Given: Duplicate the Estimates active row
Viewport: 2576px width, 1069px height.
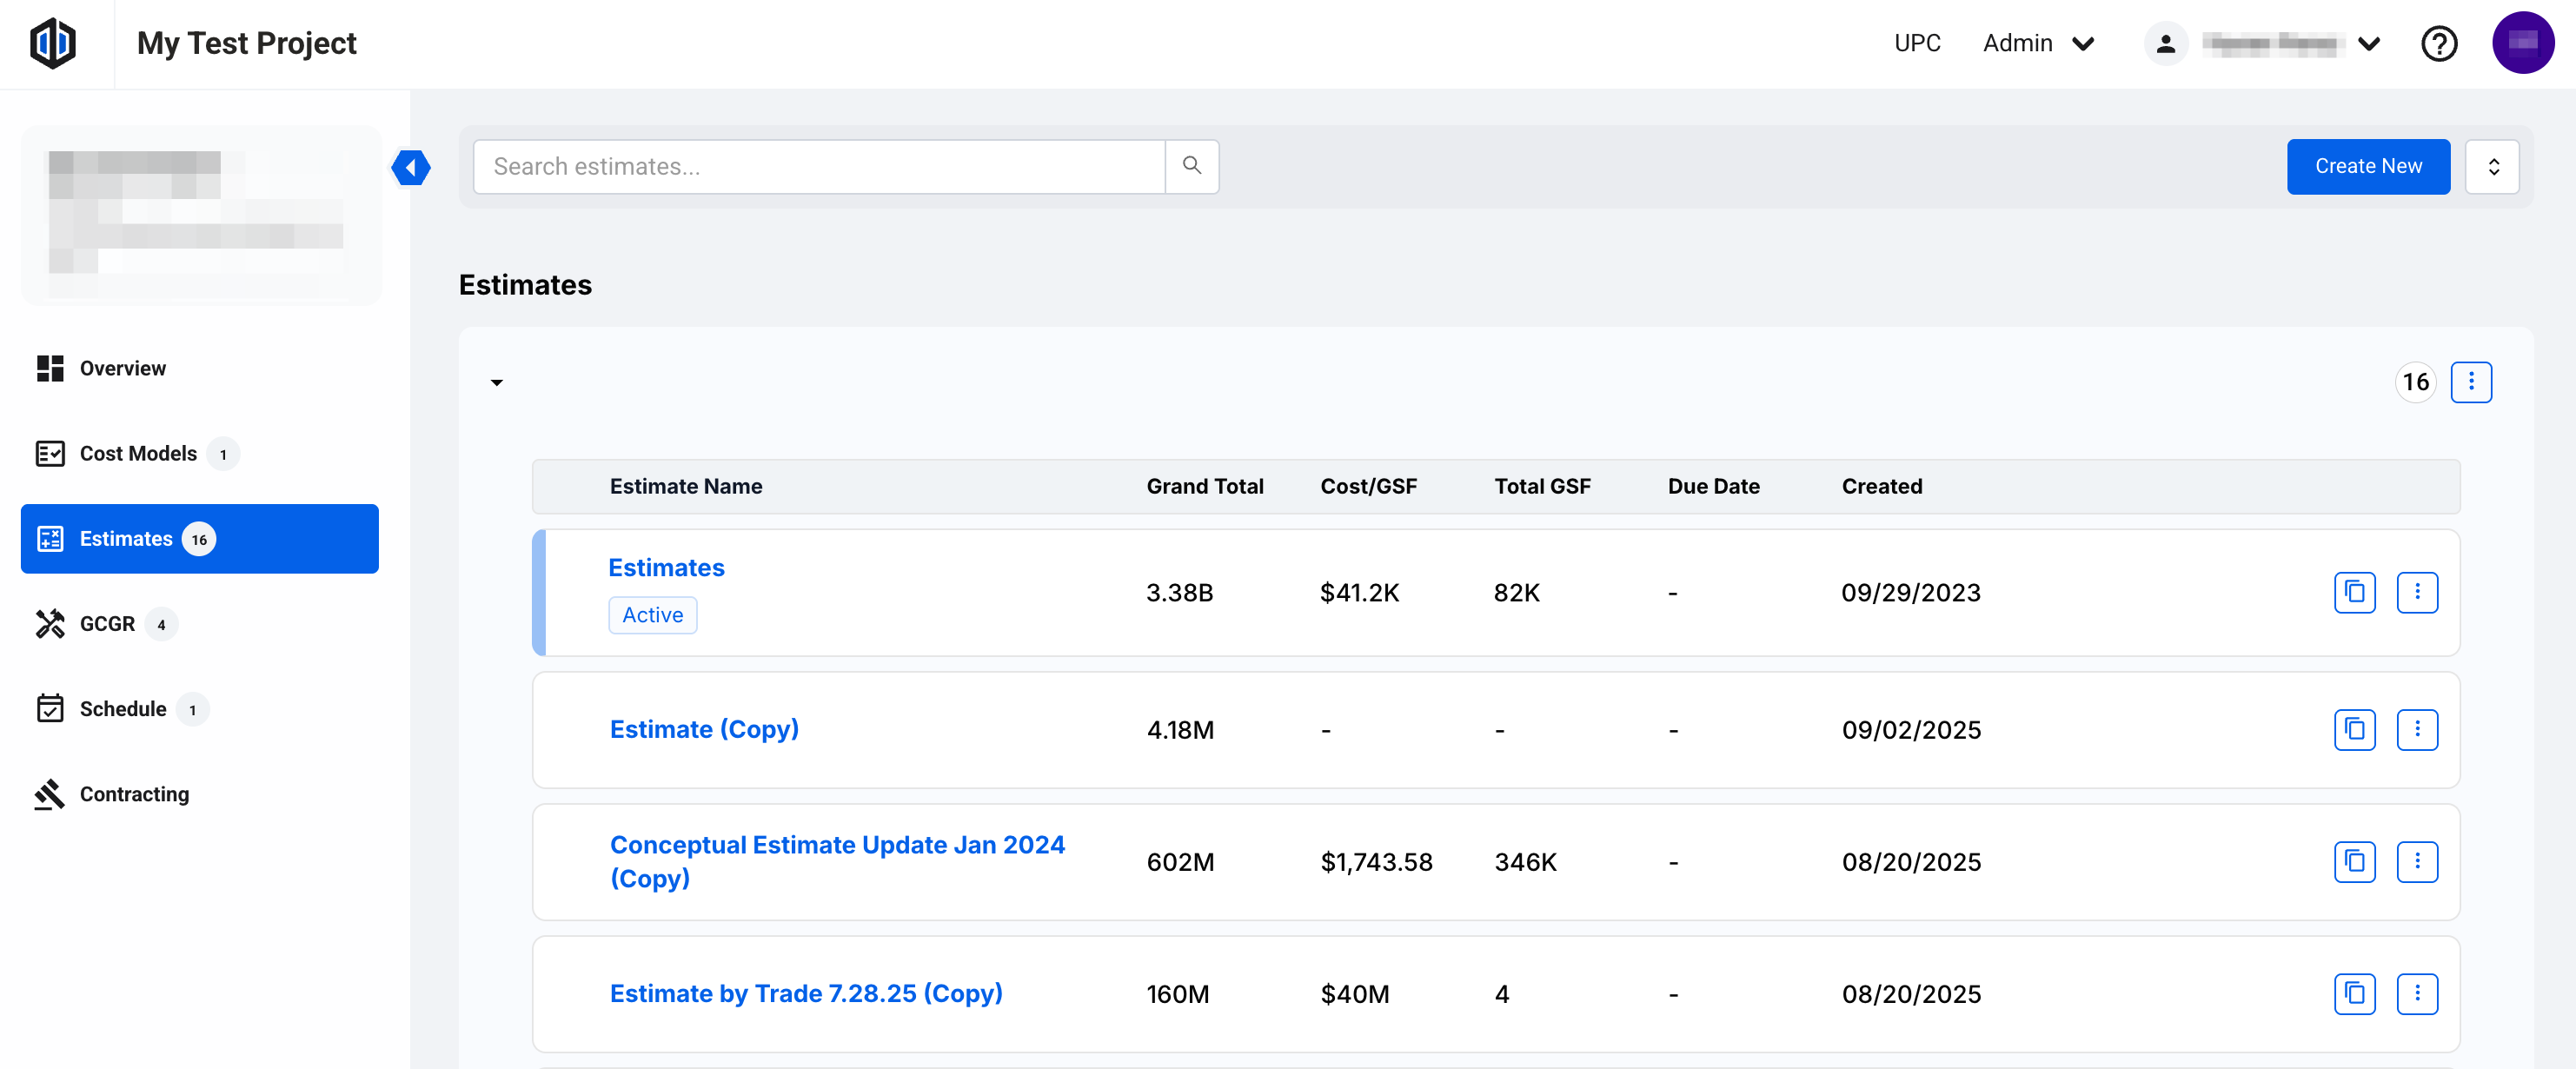Looking at the screenshot, I should coord(2354,593).
